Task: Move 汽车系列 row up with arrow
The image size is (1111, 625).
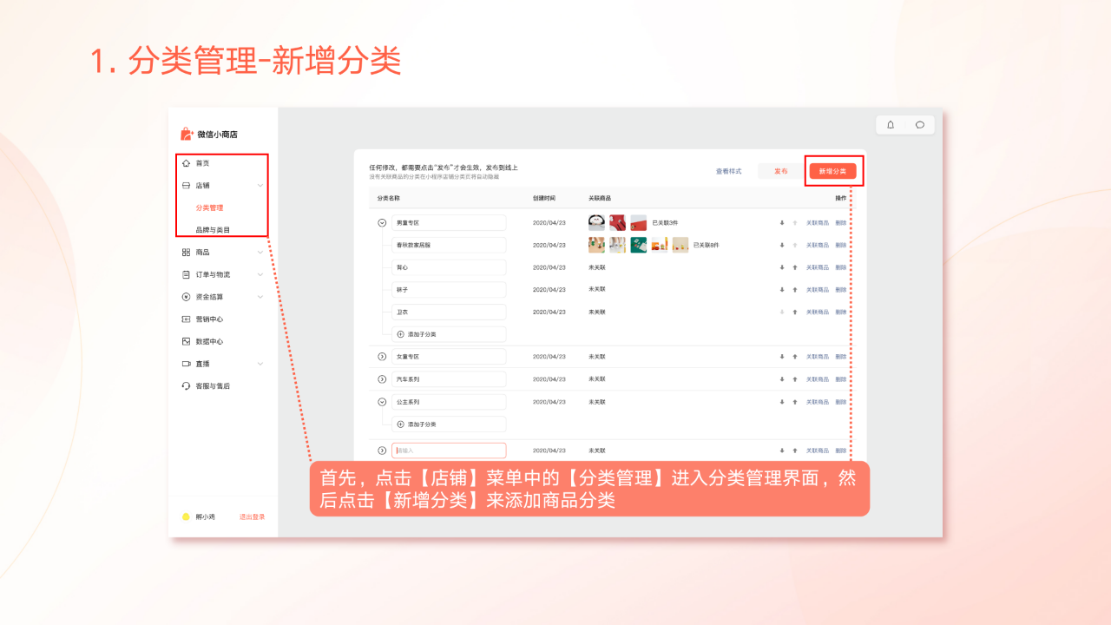Action: click(794, 379)
